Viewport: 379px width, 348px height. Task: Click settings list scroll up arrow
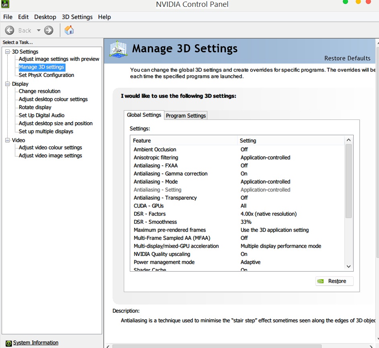348,140
